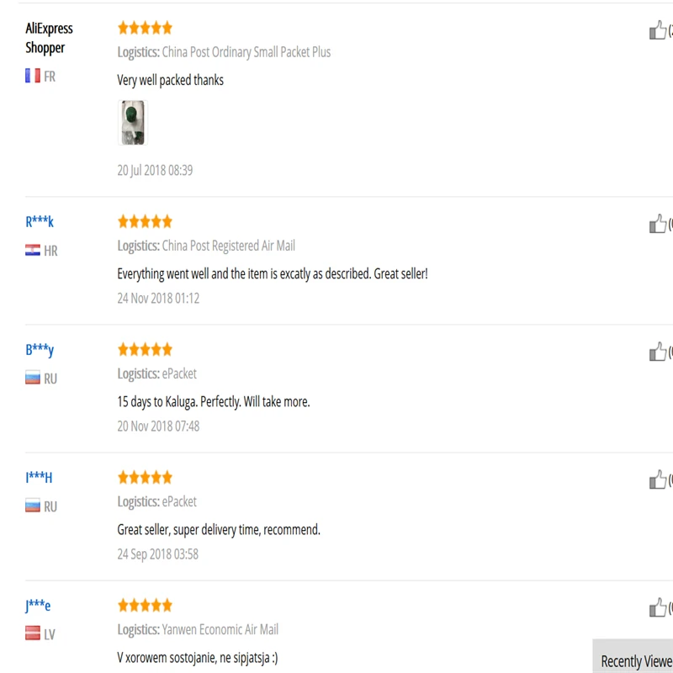Click the five-star rating on first review
The width and height of the screenshot is (673, 673).
pos(145,28)
